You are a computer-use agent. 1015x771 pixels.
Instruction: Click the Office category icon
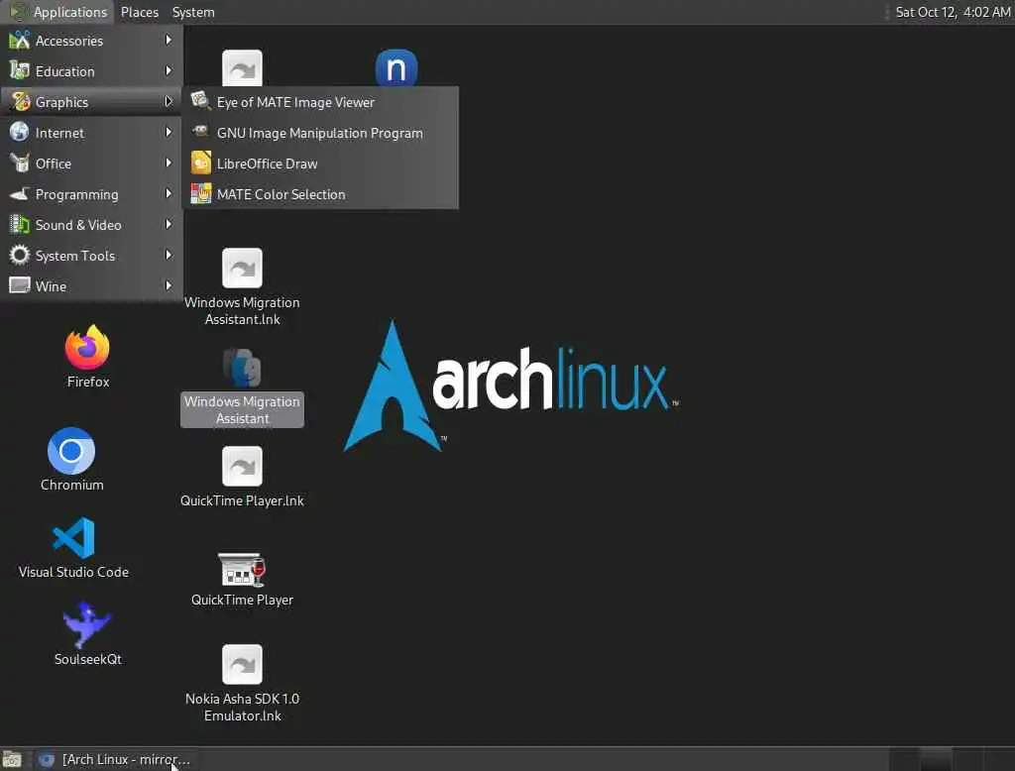coord(20,163)
